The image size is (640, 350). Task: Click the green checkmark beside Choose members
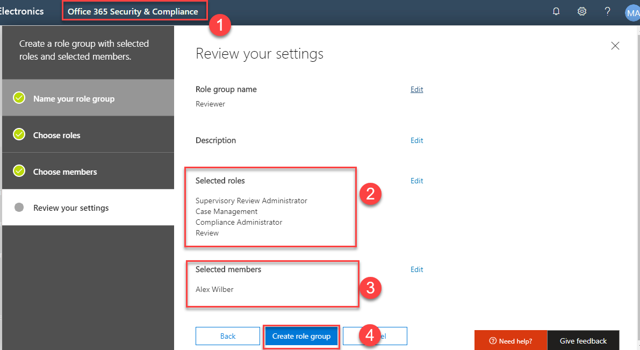click(x=19, y=171)
